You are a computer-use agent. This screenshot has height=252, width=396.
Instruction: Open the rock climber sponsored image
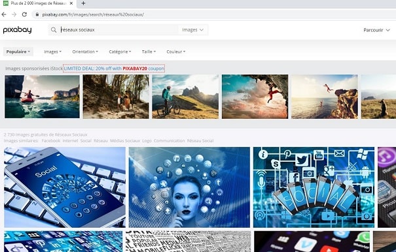tap(255, 97)
